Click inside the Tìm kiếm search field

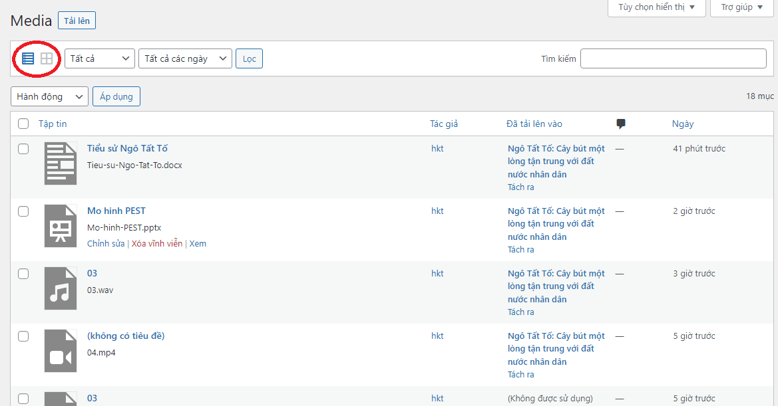coord(673,58)
